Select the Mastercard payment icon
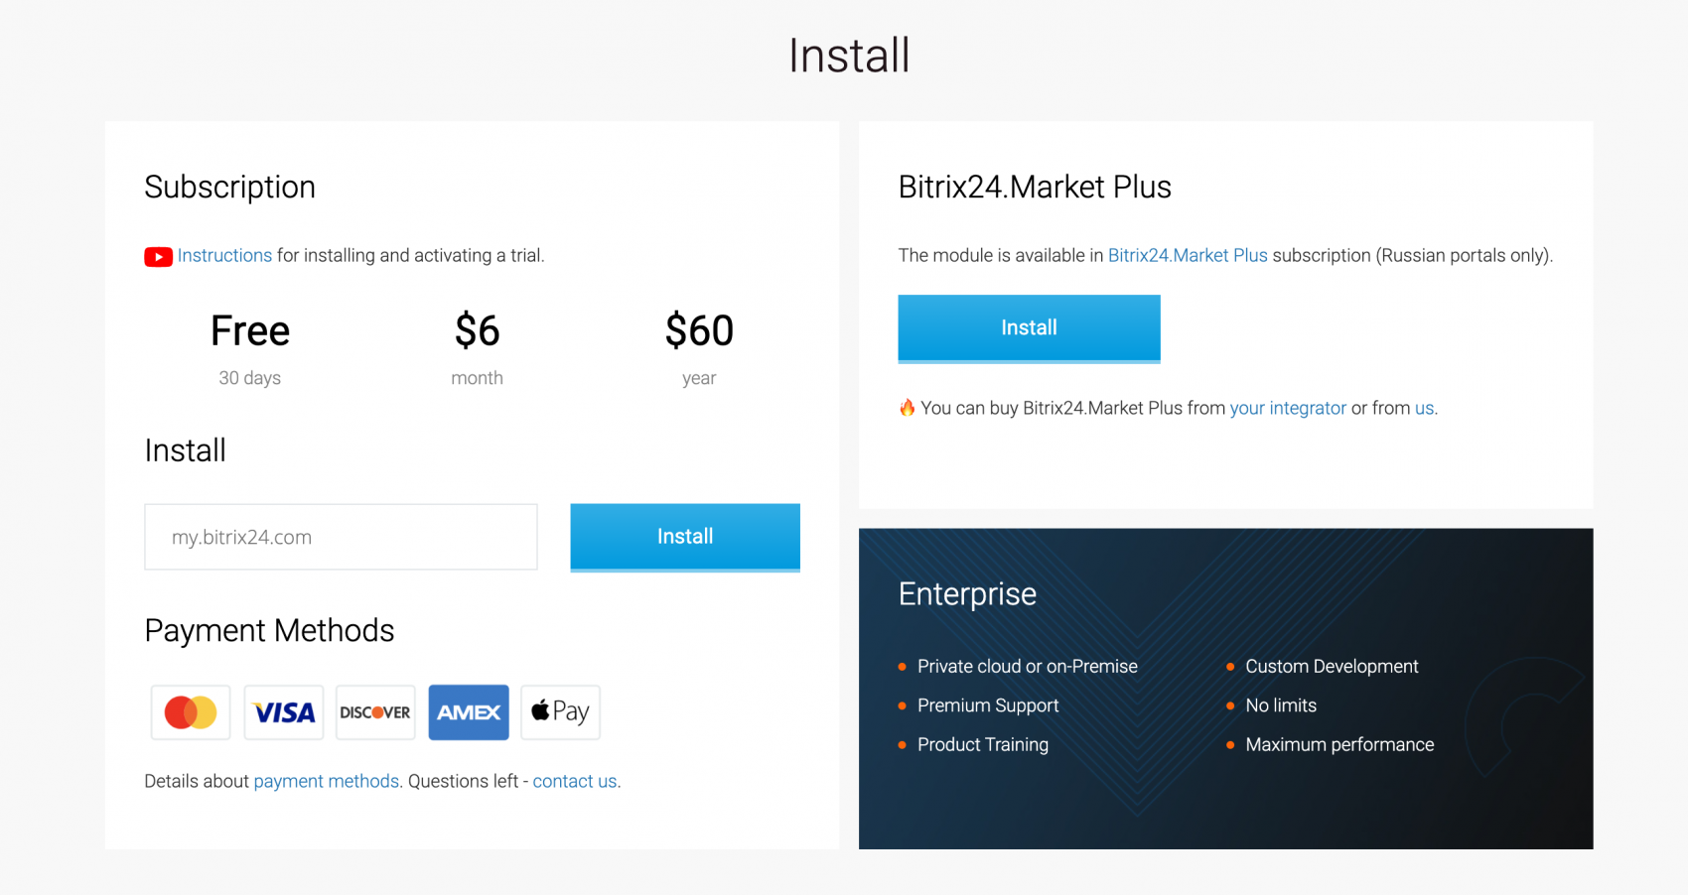This screenshot has height=895, width=1688. (x=190, y=711)
